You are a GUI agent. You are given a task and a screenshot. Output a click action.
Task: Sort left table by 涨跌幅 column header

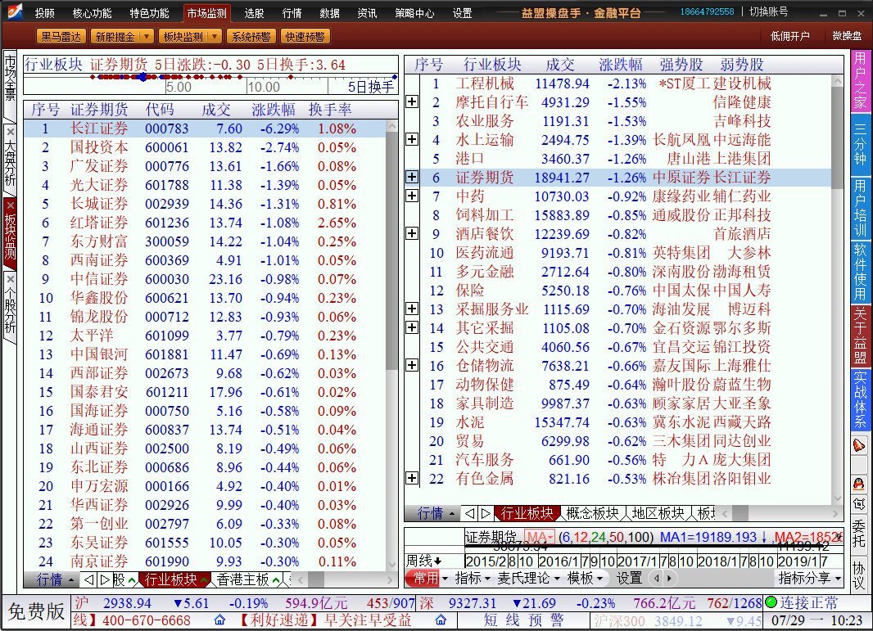coord(274,110)
